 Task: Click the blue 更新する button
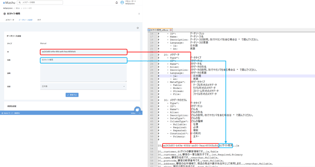click(72, 95)
